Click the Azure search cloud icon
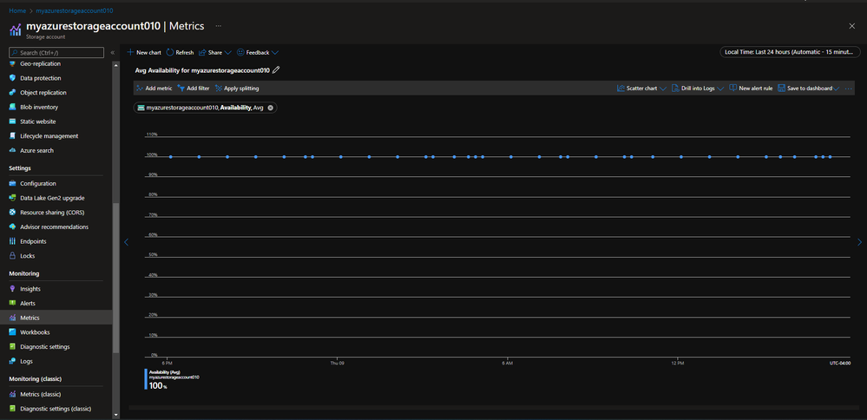Image resolution: width=867 pixels, height=420 pixels. point(12,150)
